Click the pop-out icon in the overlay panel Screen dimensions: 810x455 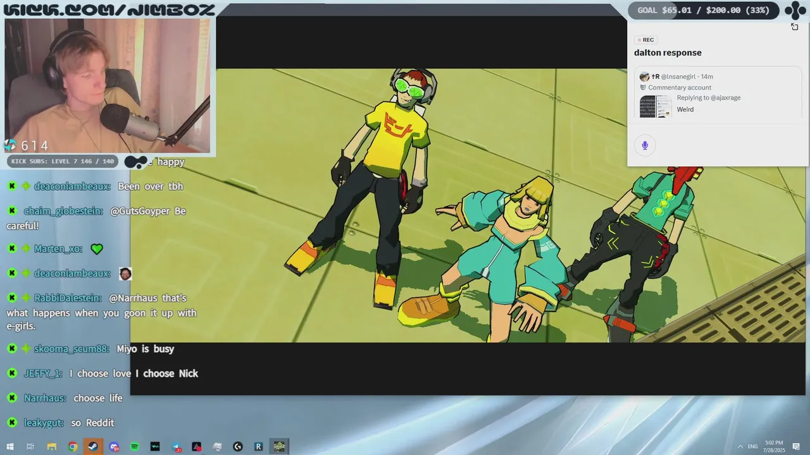pyautogui.click(x=795, y=27)
